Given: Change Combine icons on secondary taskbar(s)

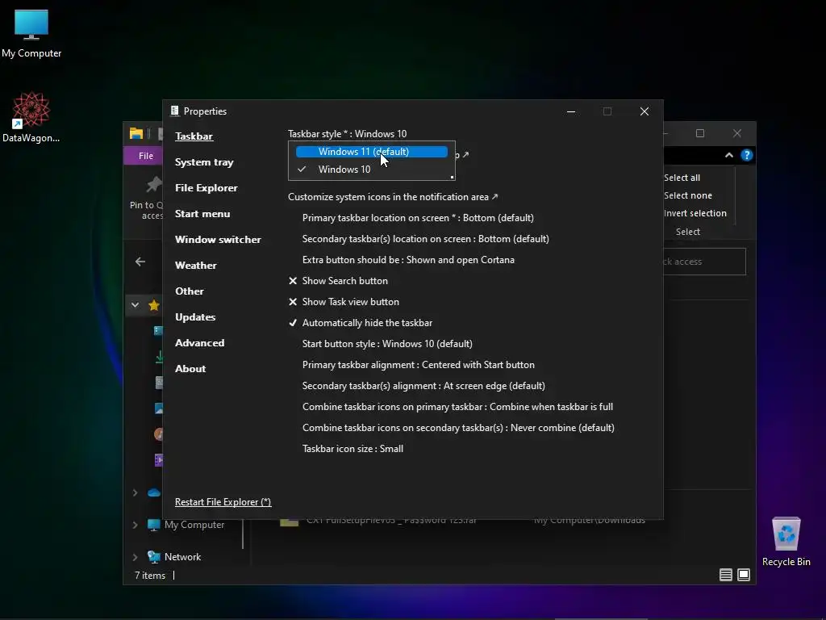Looking at the screenshot, I should tap(458, 428).
